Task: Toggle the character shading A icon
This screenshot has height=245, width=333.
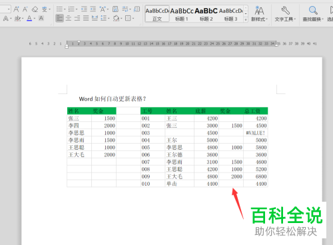Action: 41,18
